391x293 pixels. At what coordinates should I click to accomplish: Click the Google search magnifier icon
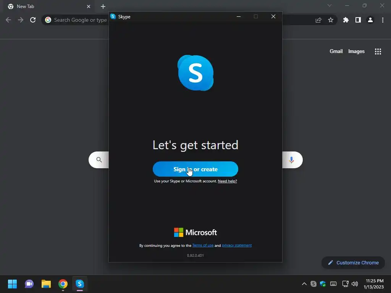click(99, 160)
